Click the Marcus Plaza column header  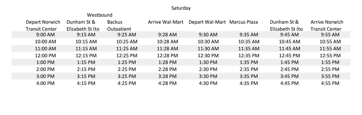(244, 22)
